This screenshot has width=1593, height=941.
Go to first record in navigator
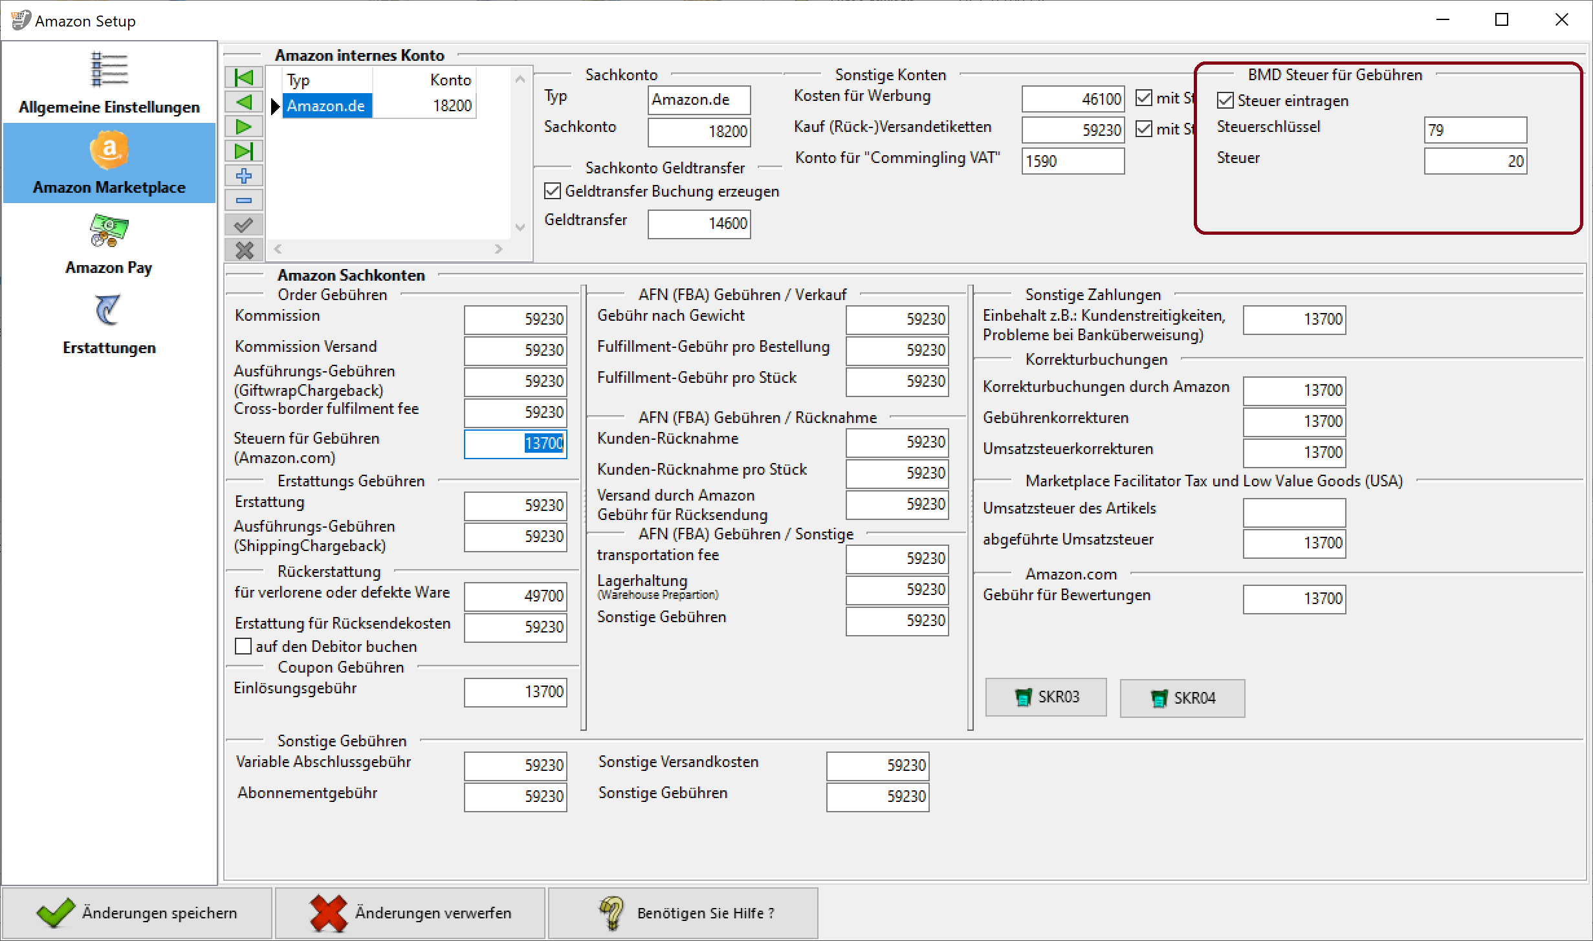244,78
